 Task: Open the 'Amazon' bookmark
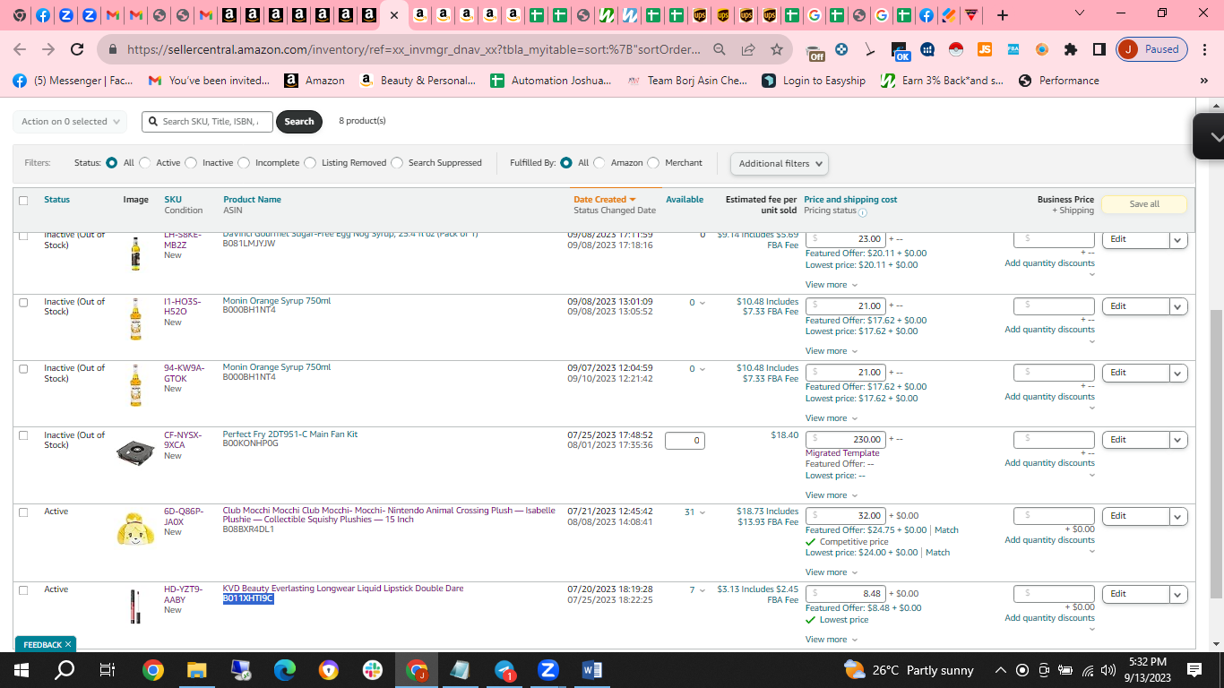coord(315,81)
